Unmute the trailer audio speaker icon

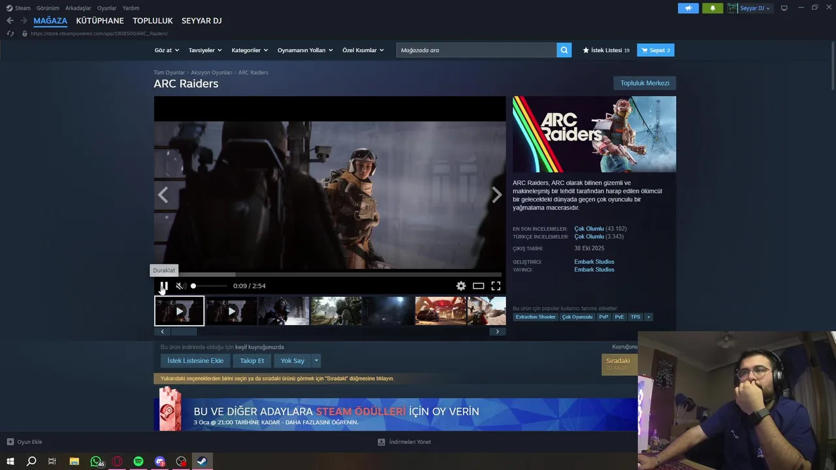pyautogui.click(x=180, y=286)
